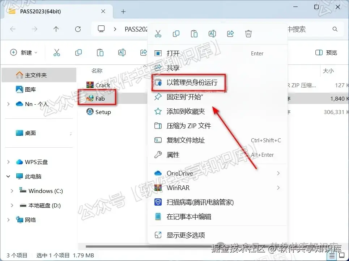This screenshot has width=349, height=261.
Task: Sort files by the 名称 column header
Action: pyautogui.click(x=97, y=71)
